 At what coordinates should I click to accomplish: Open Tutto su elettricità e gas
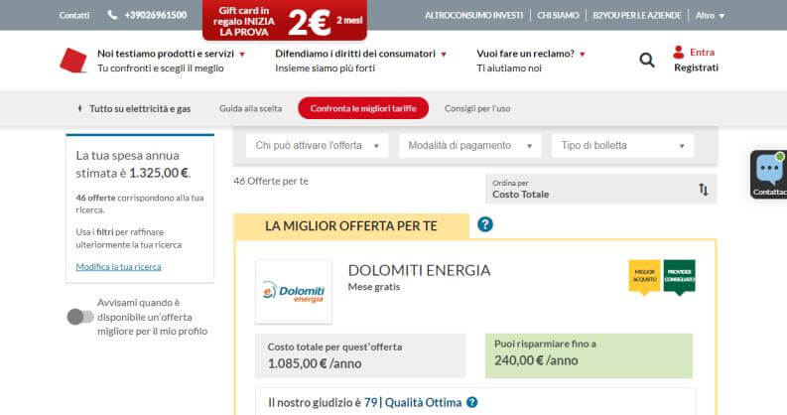(140, 108)
